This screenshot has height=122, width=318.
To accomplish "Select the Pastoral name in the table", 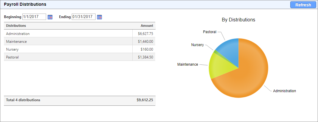I will pyautogui.click(x=12, y=57).
